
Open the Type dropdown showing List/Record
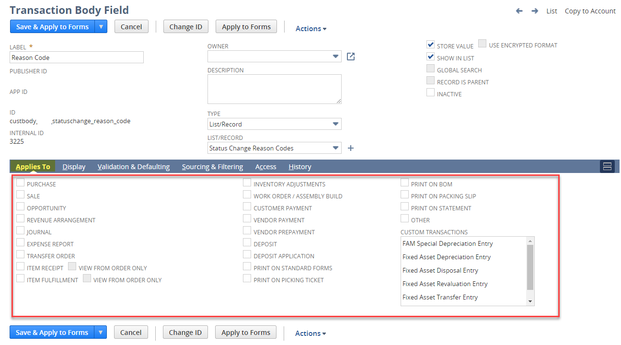(x=275, y=124)
